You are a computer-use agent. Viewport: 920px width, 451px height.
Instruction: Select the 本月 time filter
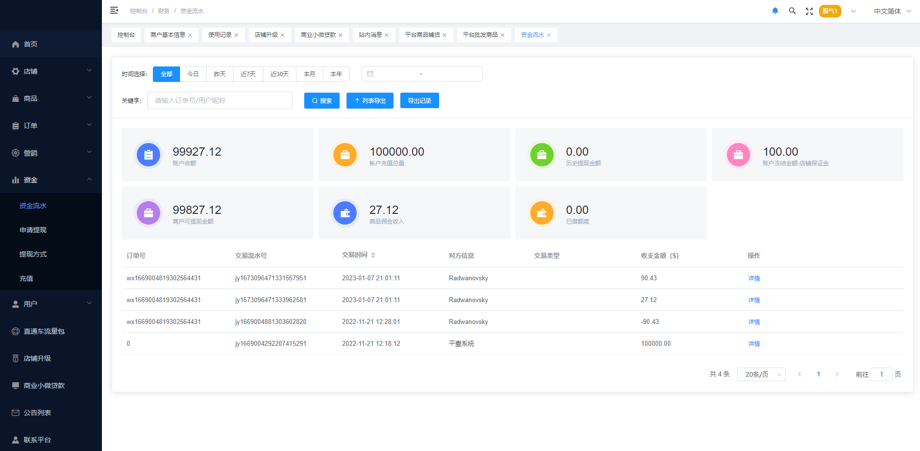[x=309, y=74]
